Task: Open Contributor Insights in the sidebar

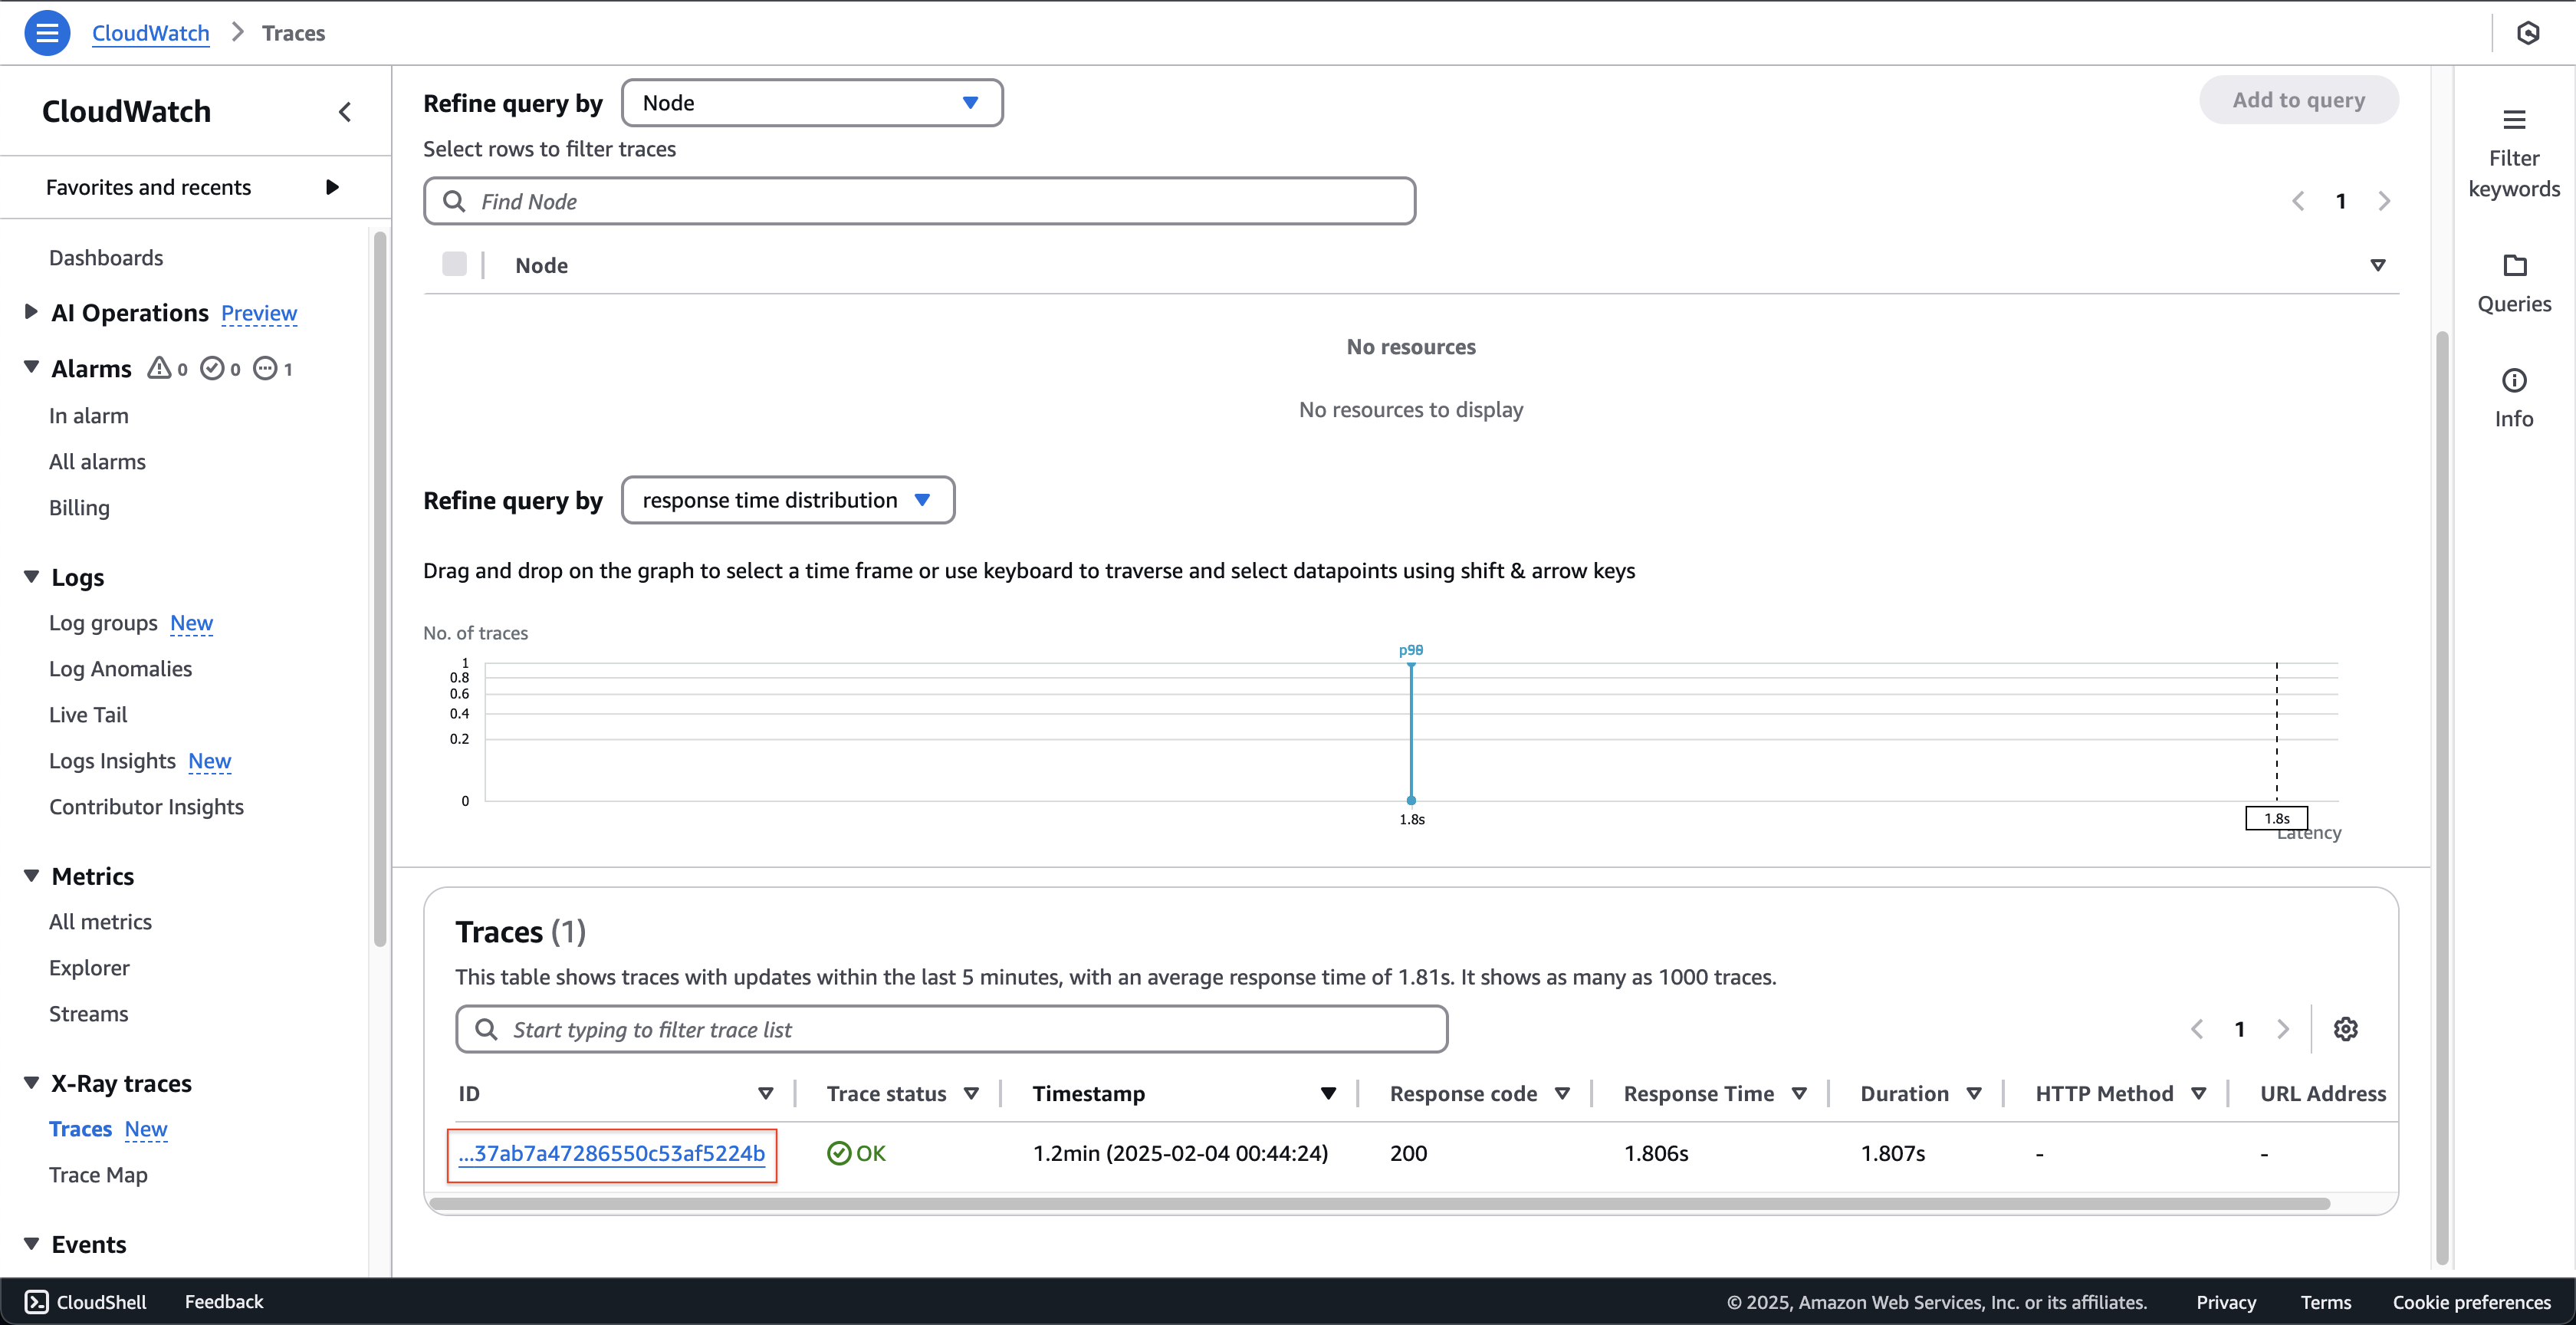Action: pos(146,807)
